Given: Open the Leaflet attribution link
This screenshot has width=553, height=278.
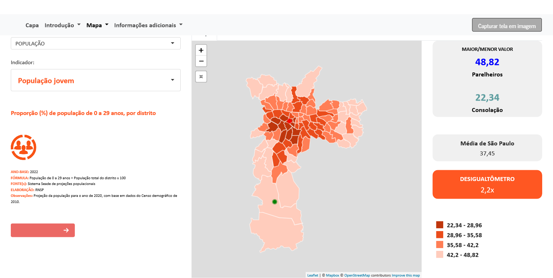Looking at the screenshot, I should (313, 275).
